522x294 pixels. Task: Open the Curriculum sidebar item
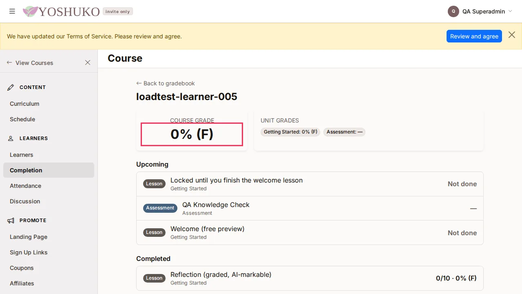pos(49,104)
